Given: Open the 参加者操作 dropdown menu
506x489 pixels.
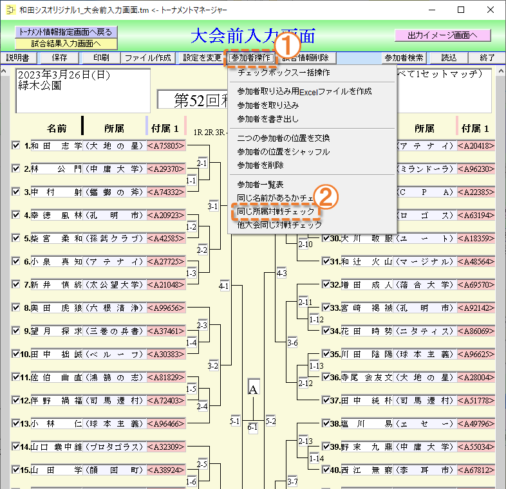Looking at the screenshot, I should [251, 58].
